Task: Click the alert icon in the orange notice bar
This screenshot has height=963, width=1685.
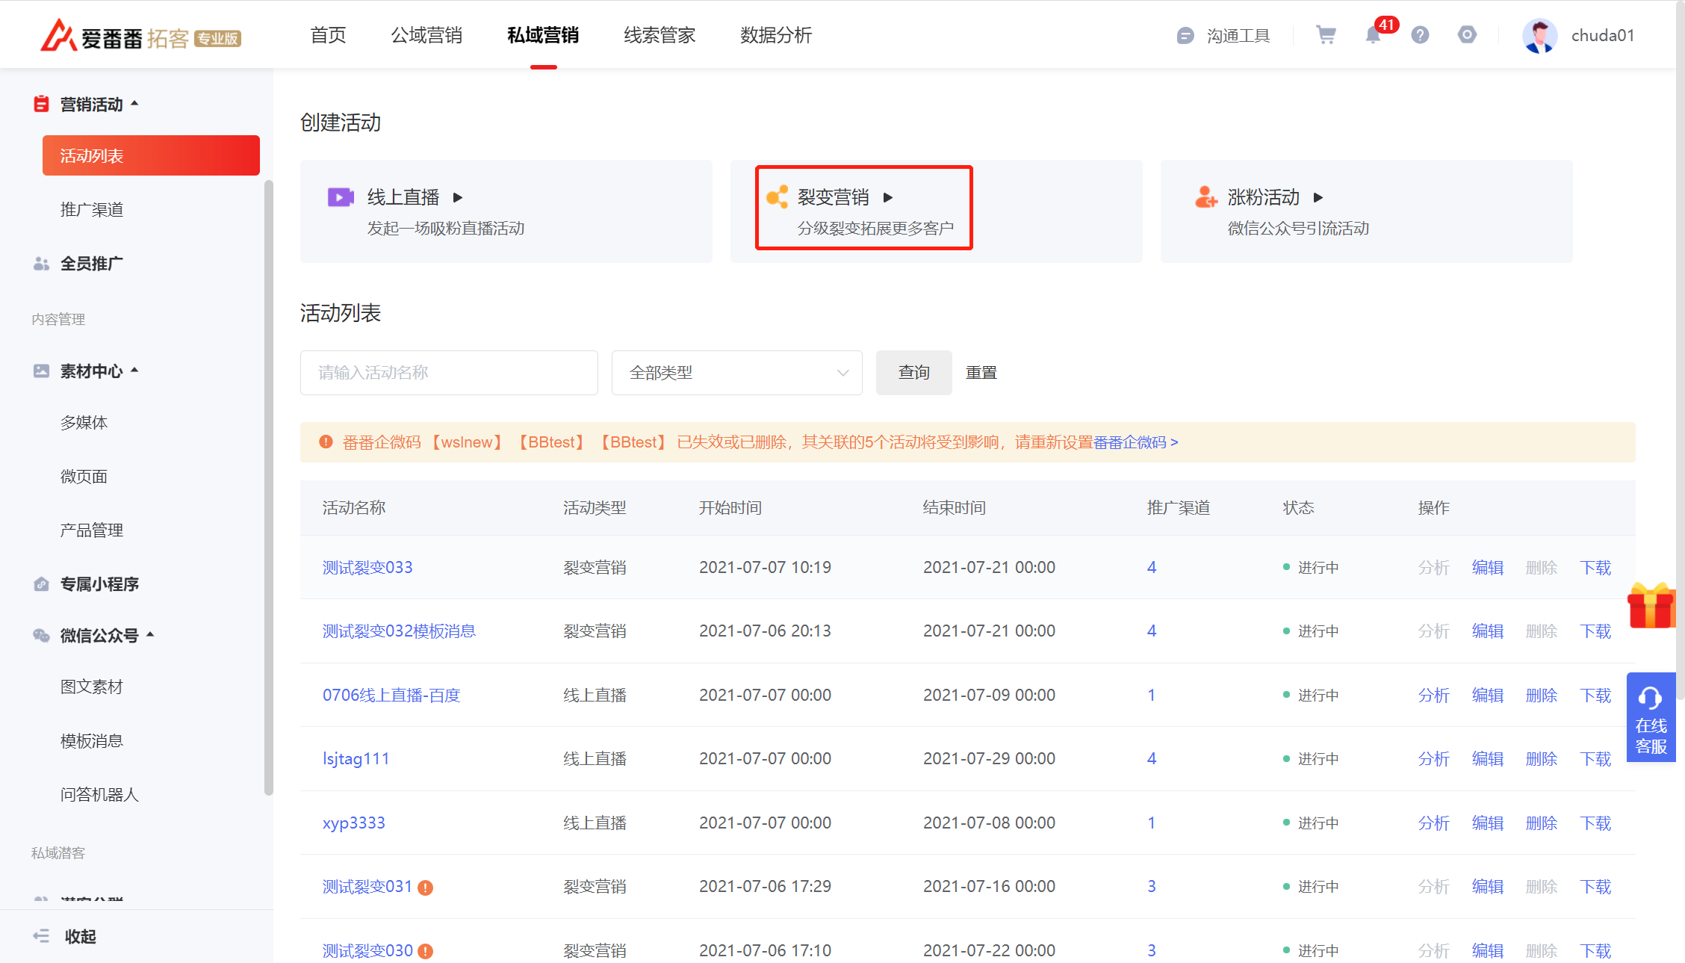Action: pos(326,442)
